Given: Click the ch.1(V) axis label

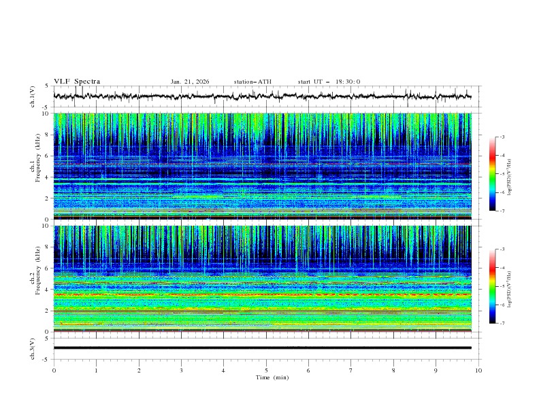Looking at the screenshot, I should click(x=33, y=97).
